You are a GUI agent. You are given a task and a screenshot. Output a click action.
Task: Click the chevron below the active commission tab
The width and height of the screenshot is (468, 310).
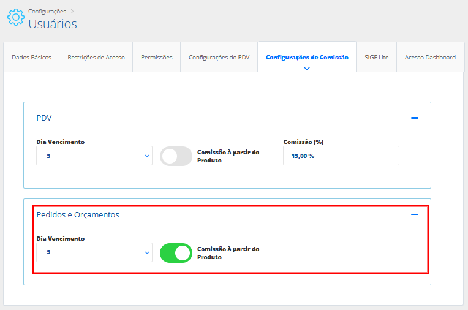click(307, 69)
